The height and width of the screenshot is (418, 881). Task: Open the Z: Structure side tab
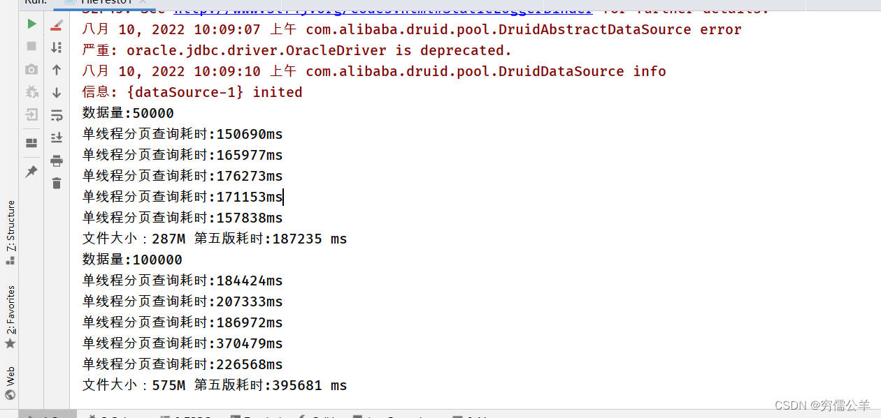[10, 232]
